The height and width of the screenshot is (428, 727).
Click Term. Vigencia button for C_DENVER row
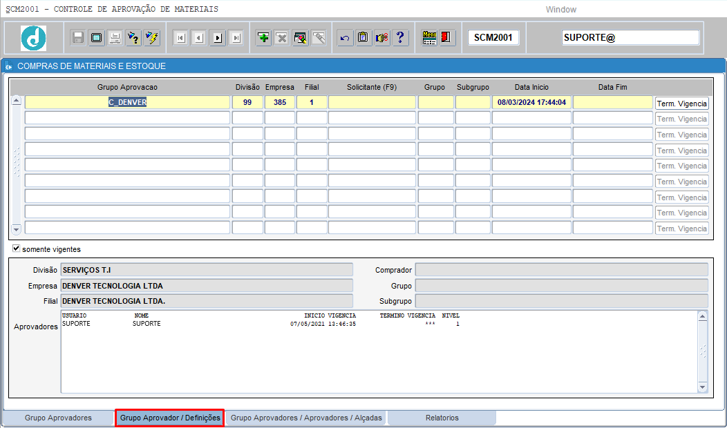(x=682, y=104)
